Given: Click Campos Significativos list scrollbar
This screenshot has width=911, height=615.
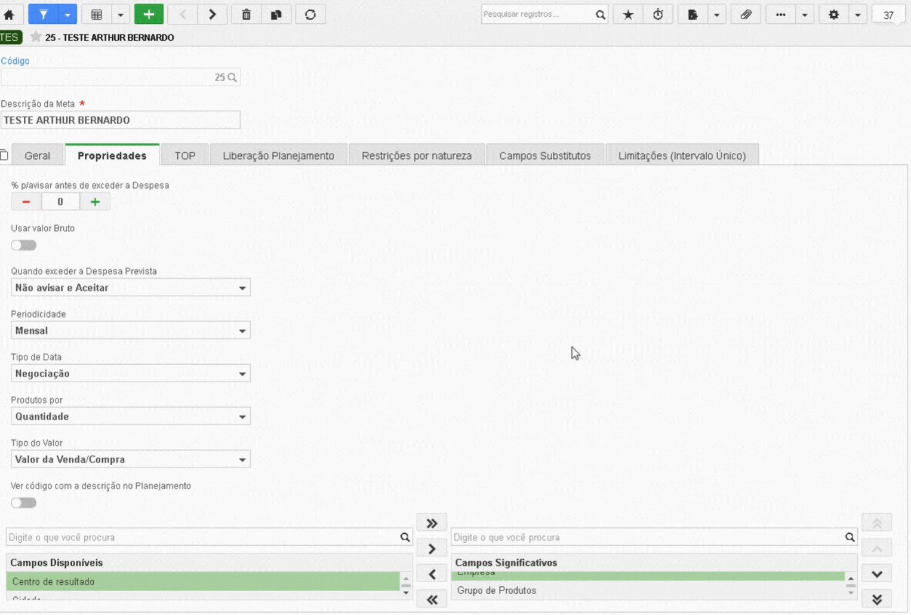Looking at the screenshot, I should click(851, 586).
